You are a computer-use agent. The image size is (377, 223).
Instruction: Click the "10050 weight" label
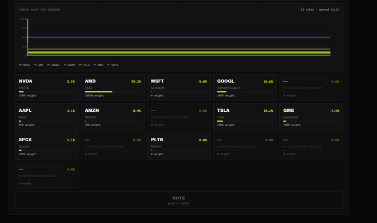click(x=94, y=96)
